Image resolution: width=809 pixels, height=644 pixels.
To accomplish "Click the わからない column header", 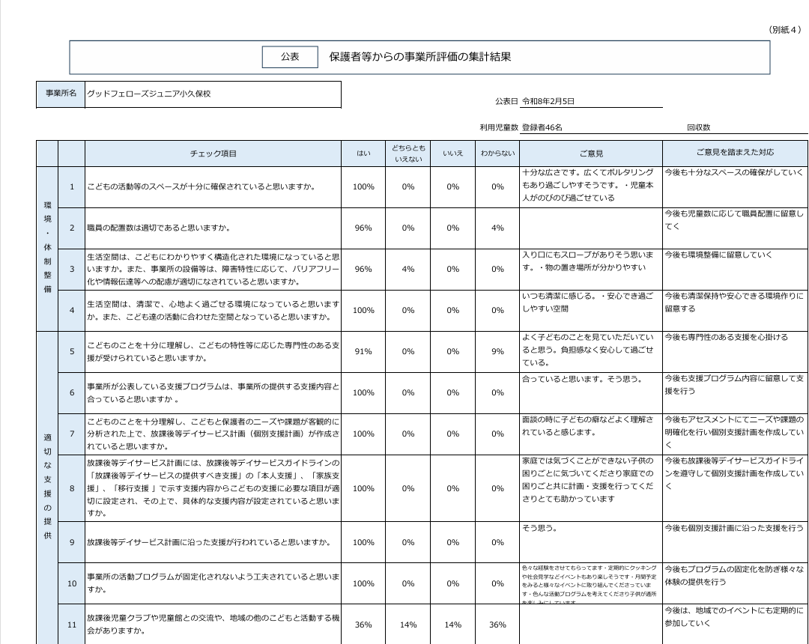I will pyautogui.click(x=498, y=154).
